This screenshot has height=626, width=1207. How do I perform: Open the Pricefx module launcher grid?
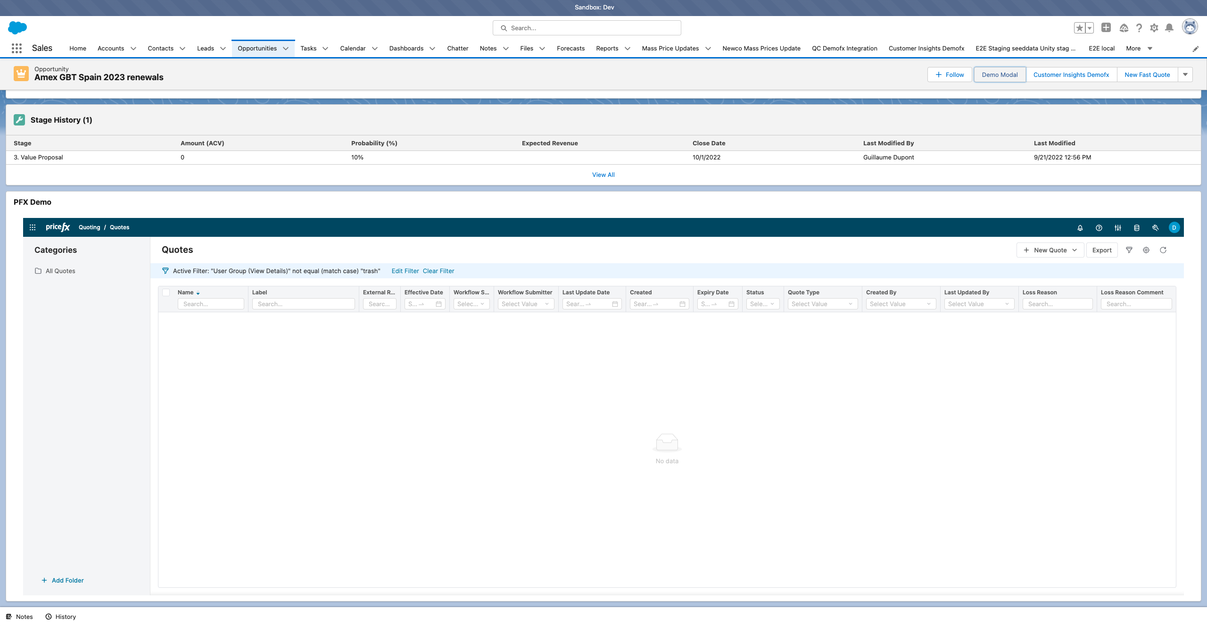coord(33,227)
